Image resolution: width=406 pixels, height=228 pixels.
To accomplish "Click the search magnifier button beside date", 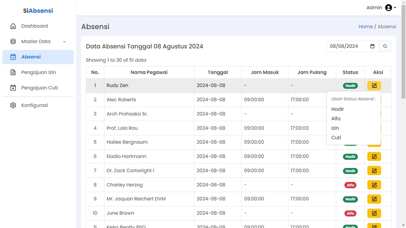I will point(385,47).
